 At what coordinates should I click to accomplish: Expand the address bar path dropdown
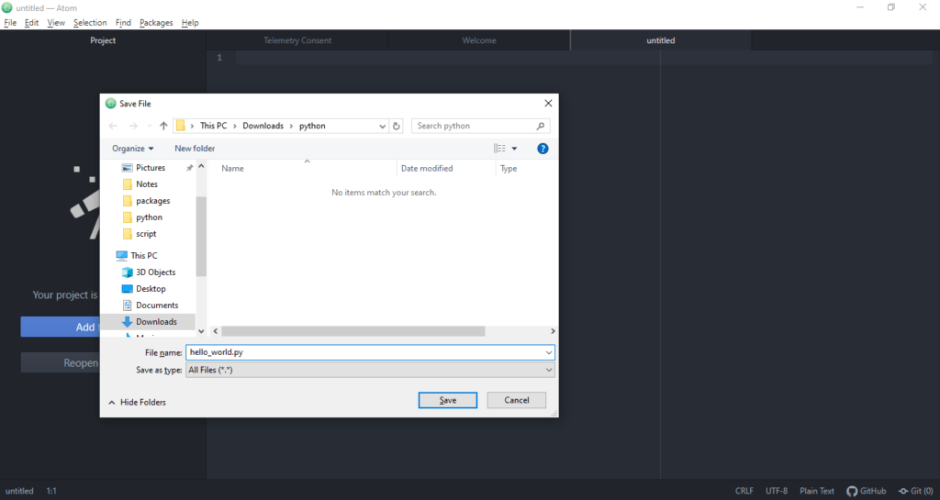pos(383,127)
